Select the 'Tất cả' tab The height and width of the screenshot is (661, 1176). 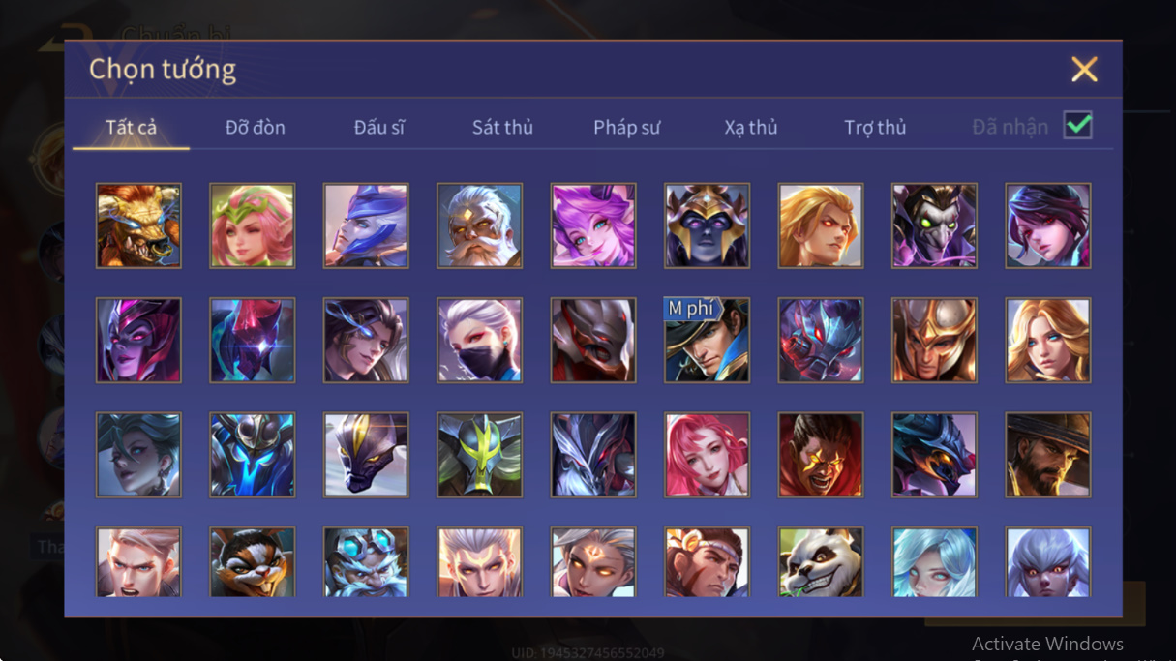pos(131,127)
